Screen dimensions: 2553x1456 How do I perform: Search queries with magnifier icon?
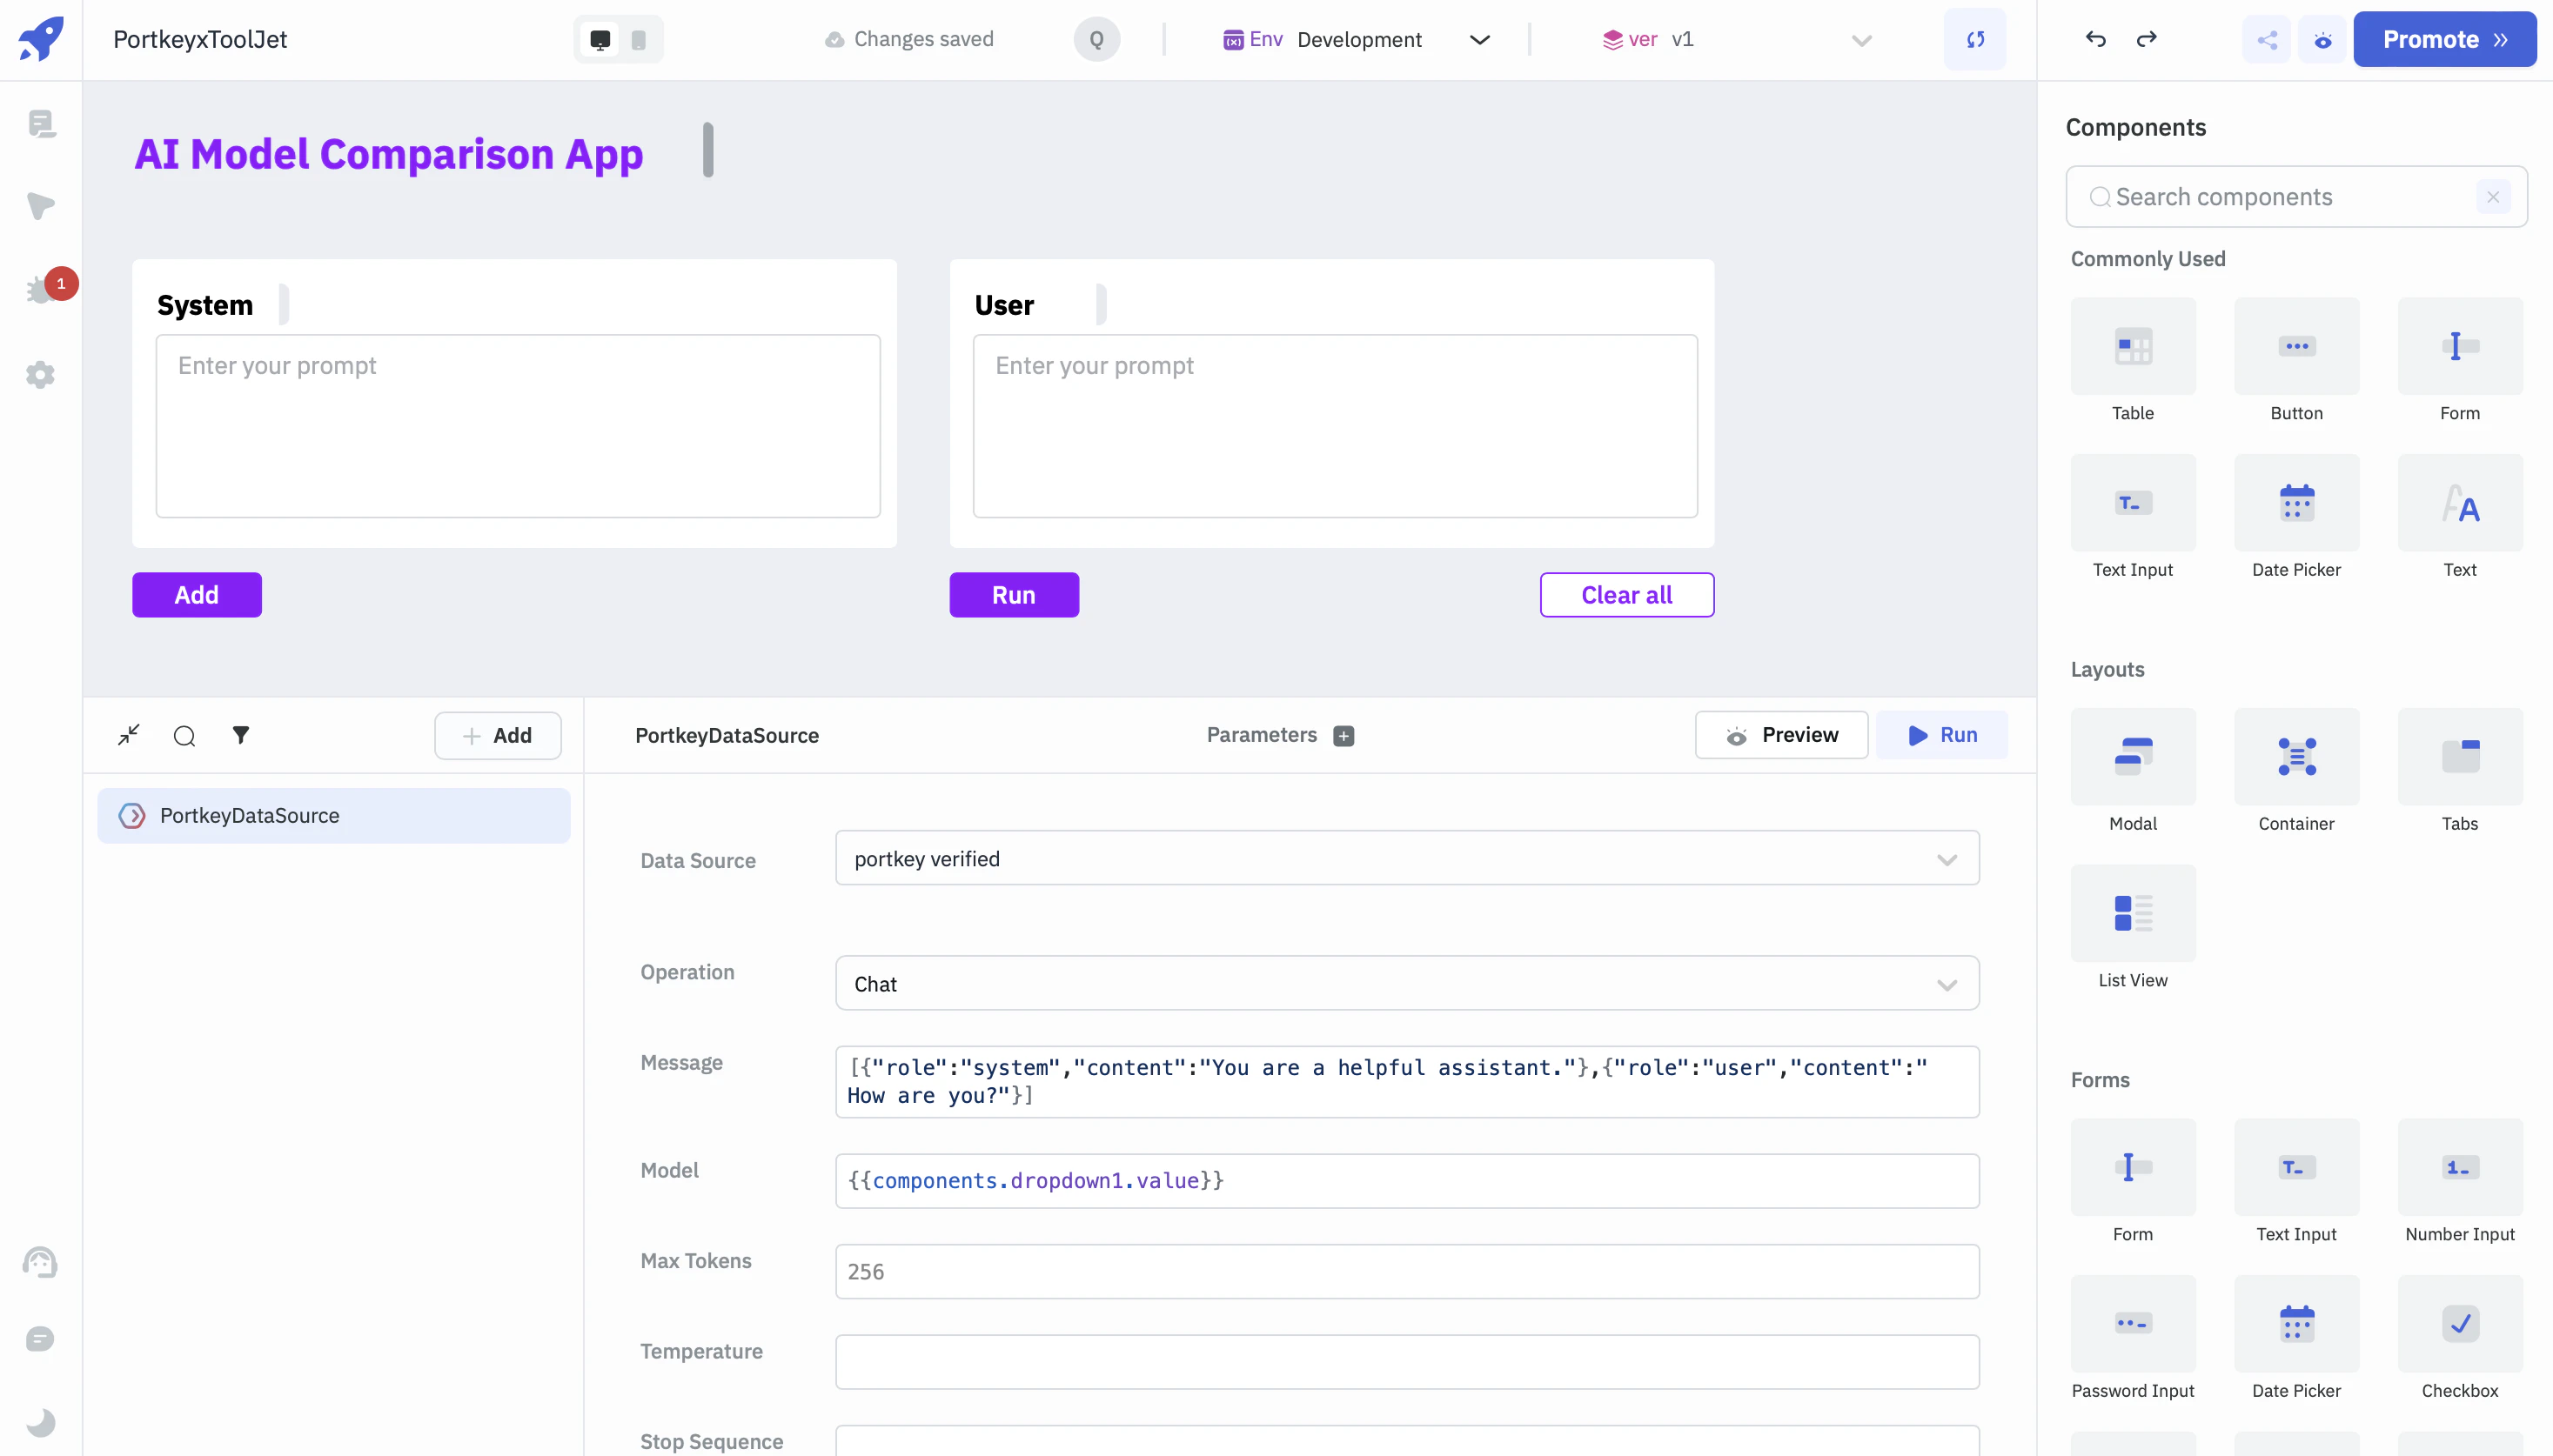click(x=185, y=736)
